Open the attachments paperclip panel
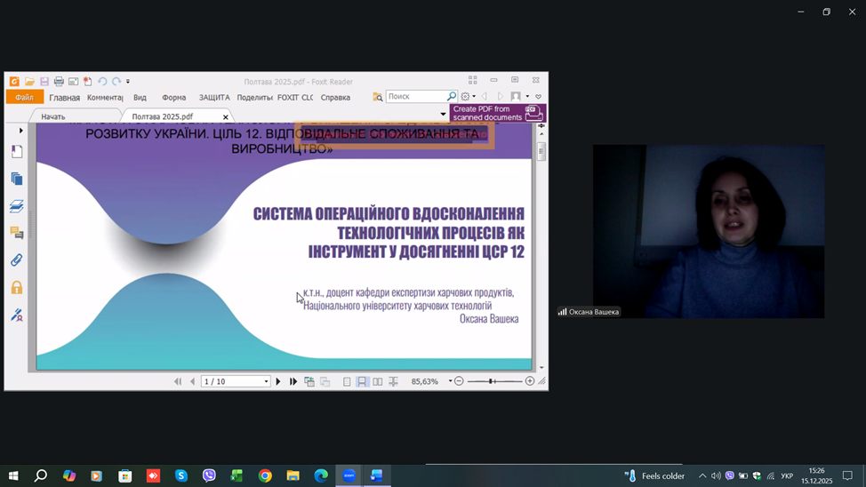 tap(17, 260)
